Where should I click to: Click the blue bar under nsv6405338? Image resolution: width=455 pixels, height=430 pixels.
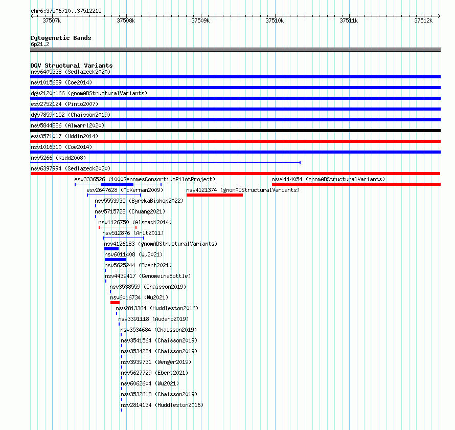pos(235,77)
